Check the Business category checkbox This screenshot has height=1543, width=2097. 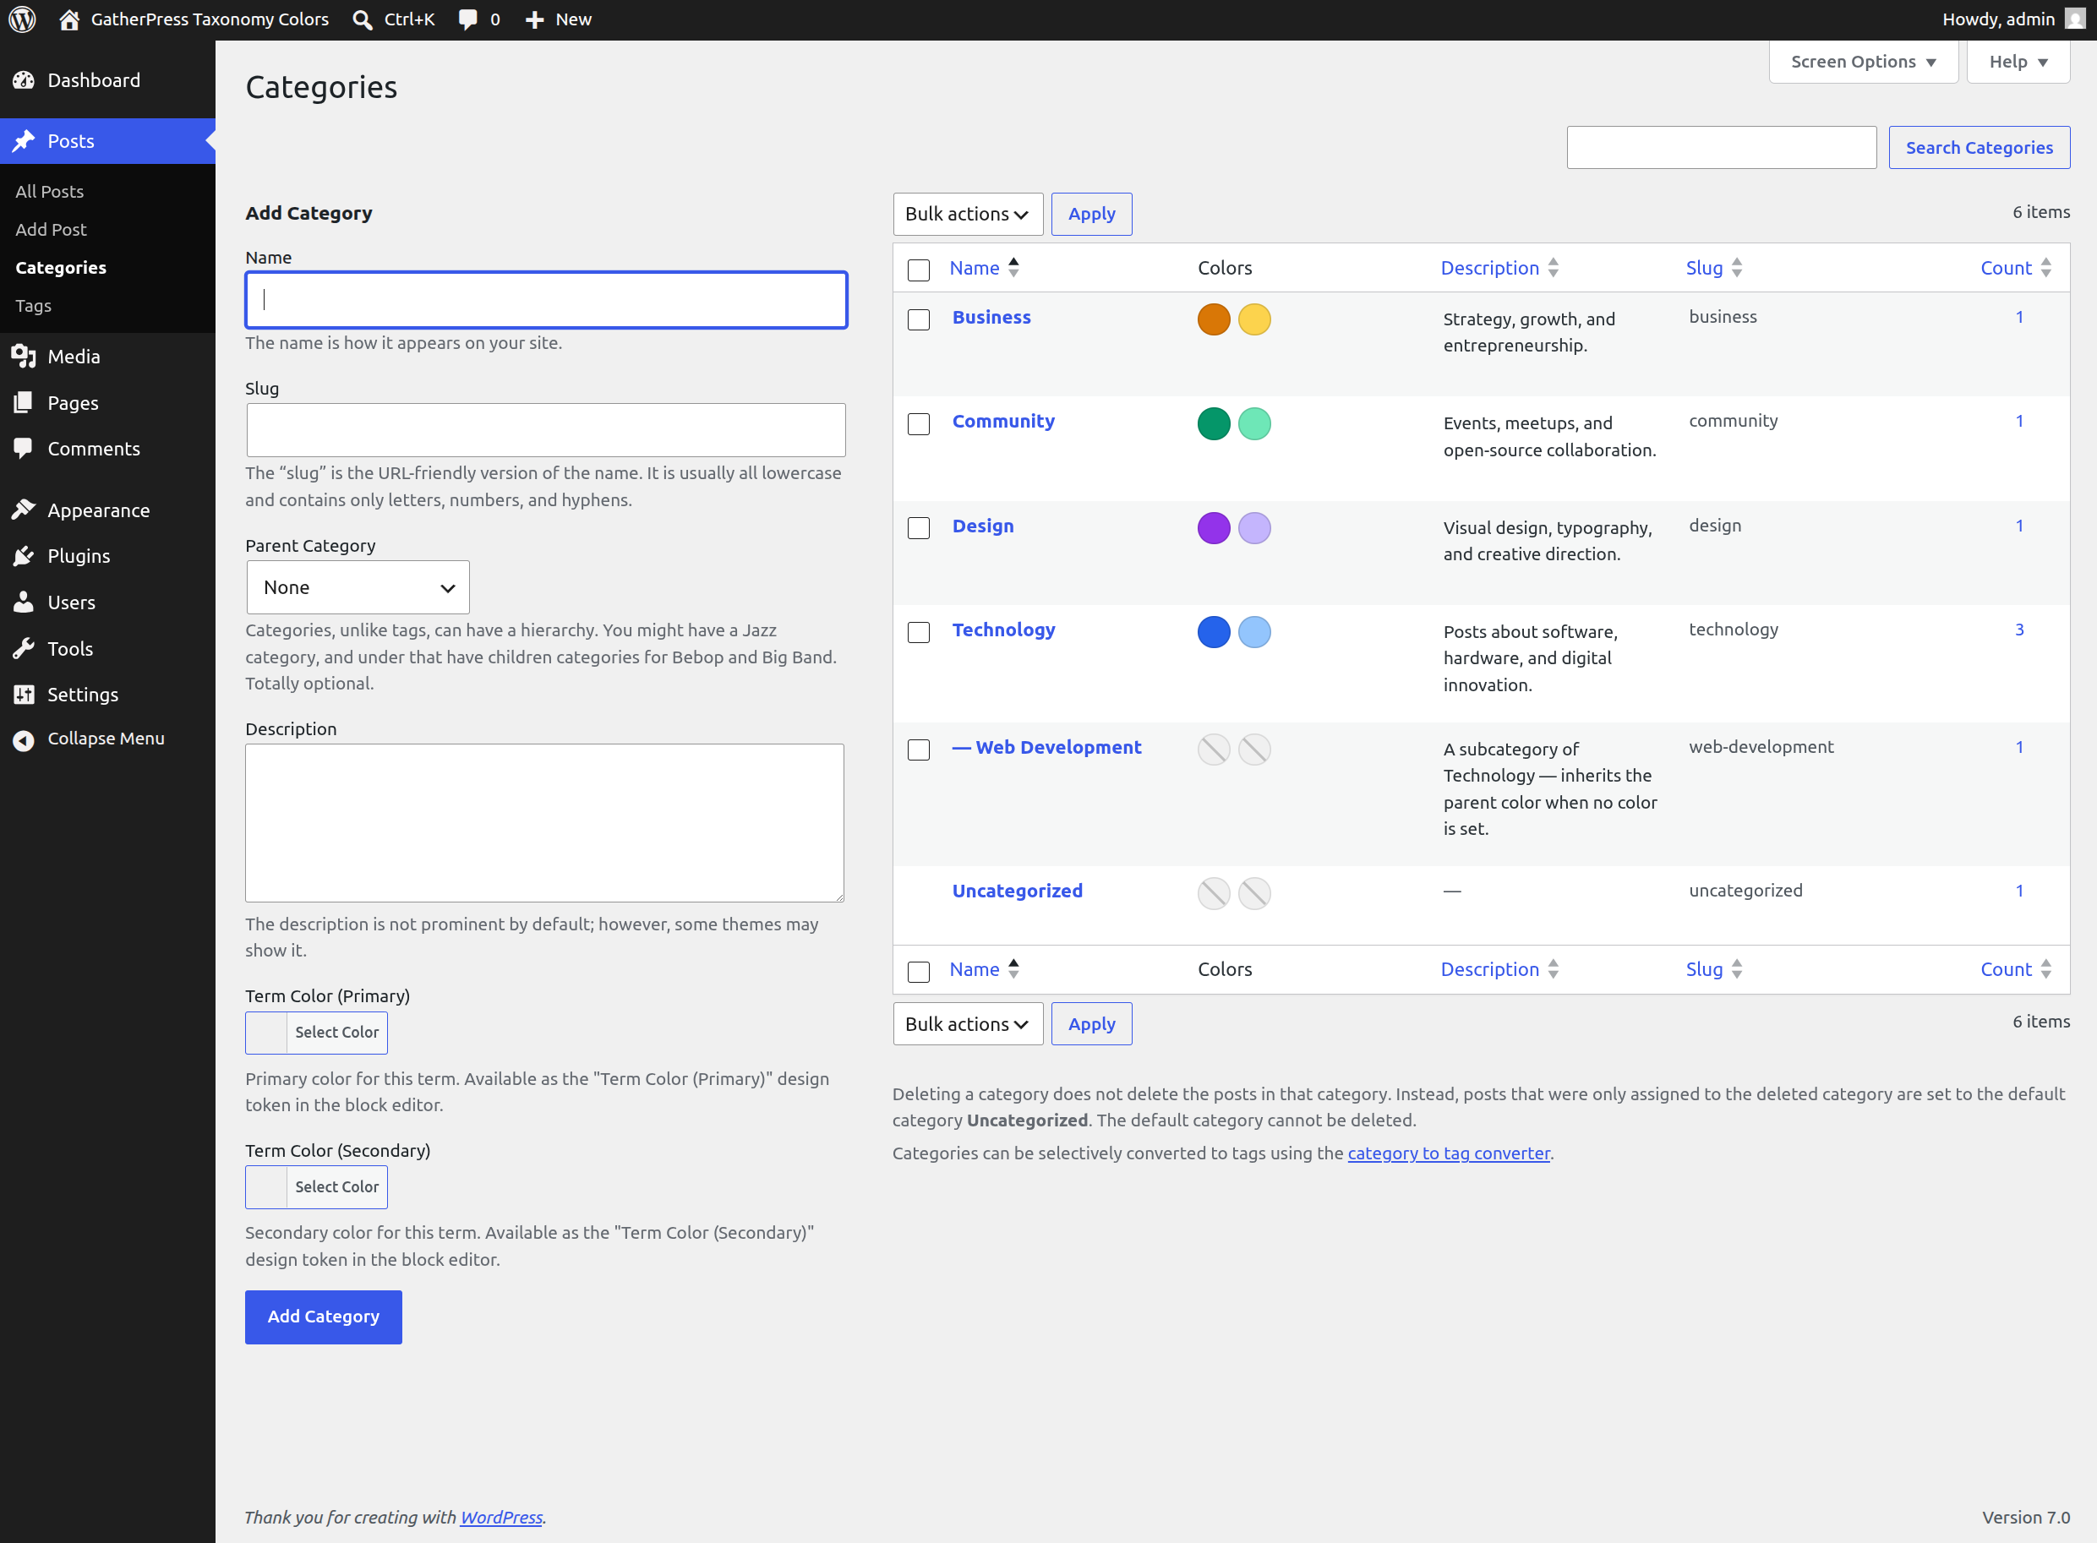(x=919, y=319)
